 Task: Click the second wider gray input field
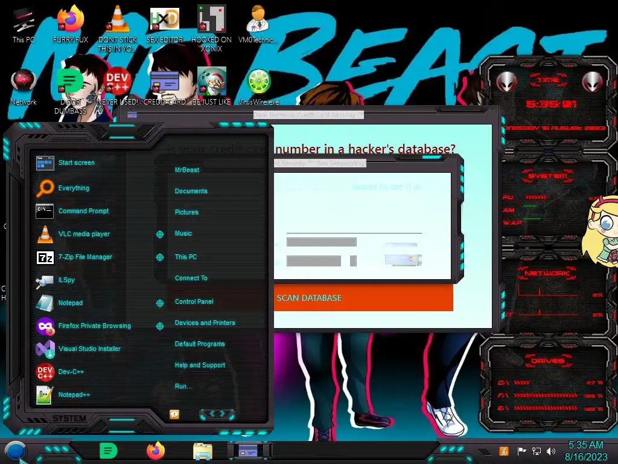pos(313,261)
